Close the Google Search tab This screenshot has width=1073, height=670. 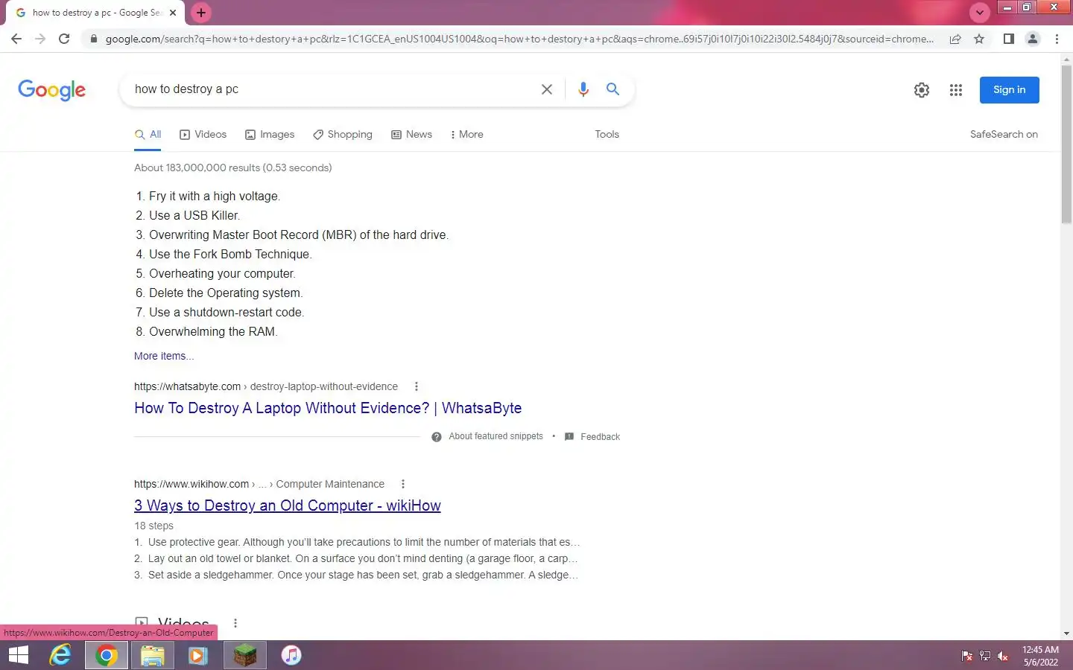173,13
